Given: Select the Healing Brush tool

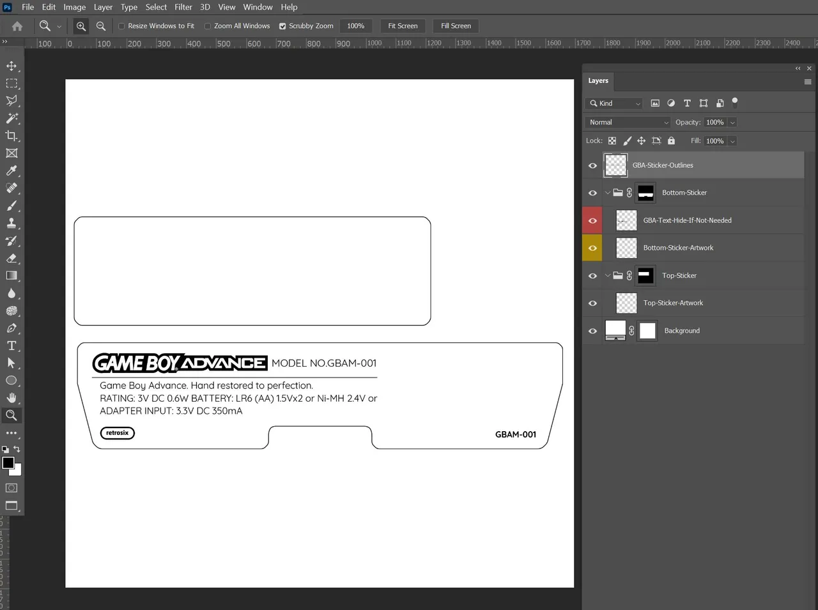Looking at the screenshot, I should coord(12,188).
